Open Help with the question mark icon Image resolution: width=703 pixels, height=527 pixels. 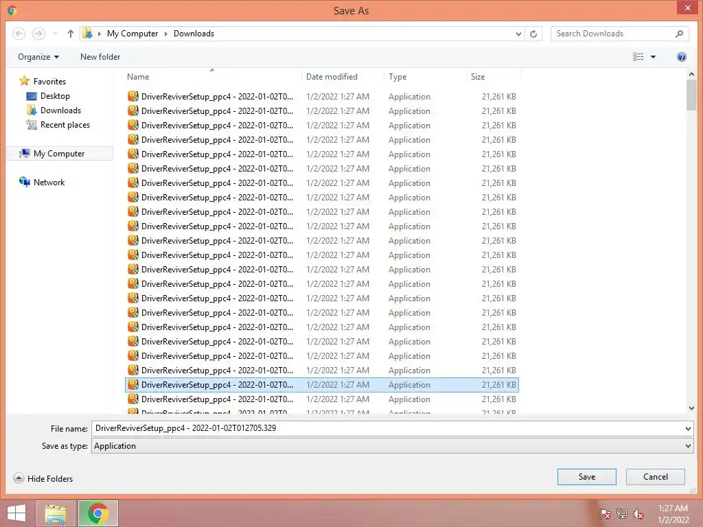tap(682, 57)
